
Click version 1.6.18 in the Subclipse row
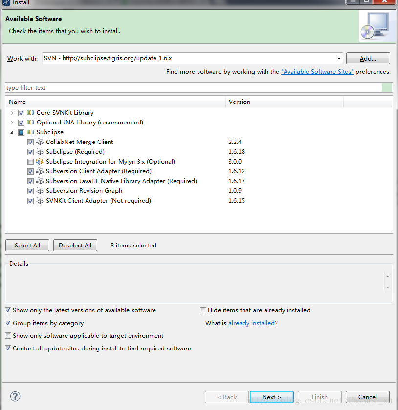coord(237,152)
